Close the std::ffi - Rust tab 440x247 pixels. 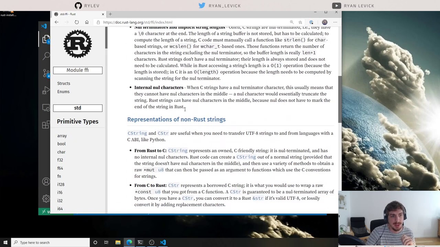coord(103,14)
